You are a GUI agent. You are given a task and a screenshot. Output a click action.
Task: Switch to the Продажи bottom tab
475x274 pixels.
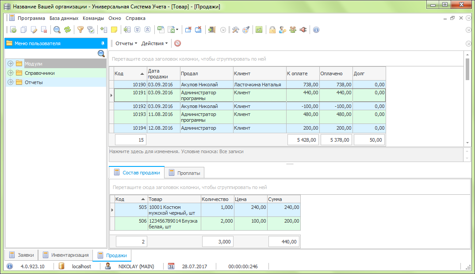(112, 255)
